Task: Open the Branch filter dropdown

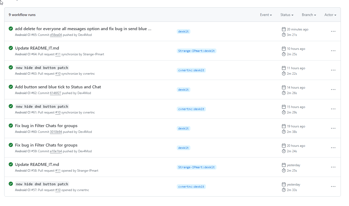Action: (309, 15)
